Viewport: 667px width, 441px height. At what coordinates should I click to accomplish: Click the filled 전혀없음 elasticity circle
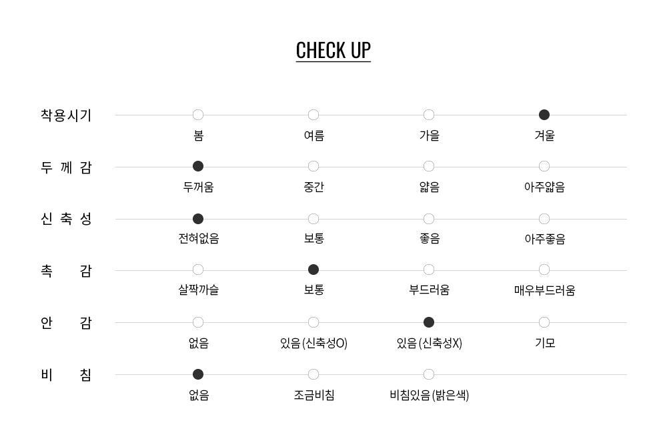click(198, 219)
